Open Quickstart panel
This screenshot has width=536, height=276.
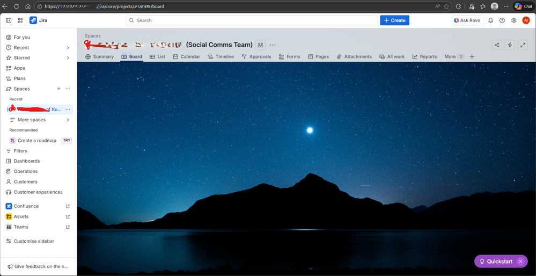(x=496, y=262)
